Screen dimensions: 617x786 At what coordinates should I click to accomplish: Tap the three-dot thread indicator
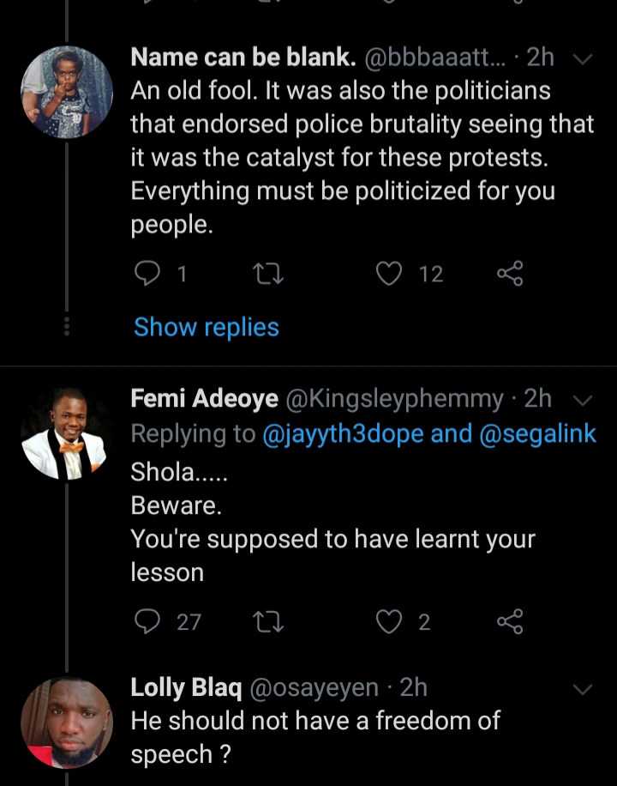68,327
